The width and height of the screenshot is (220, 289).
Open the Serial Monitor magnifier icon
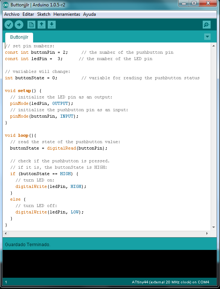pyautogui.click(x=206, y=25)
